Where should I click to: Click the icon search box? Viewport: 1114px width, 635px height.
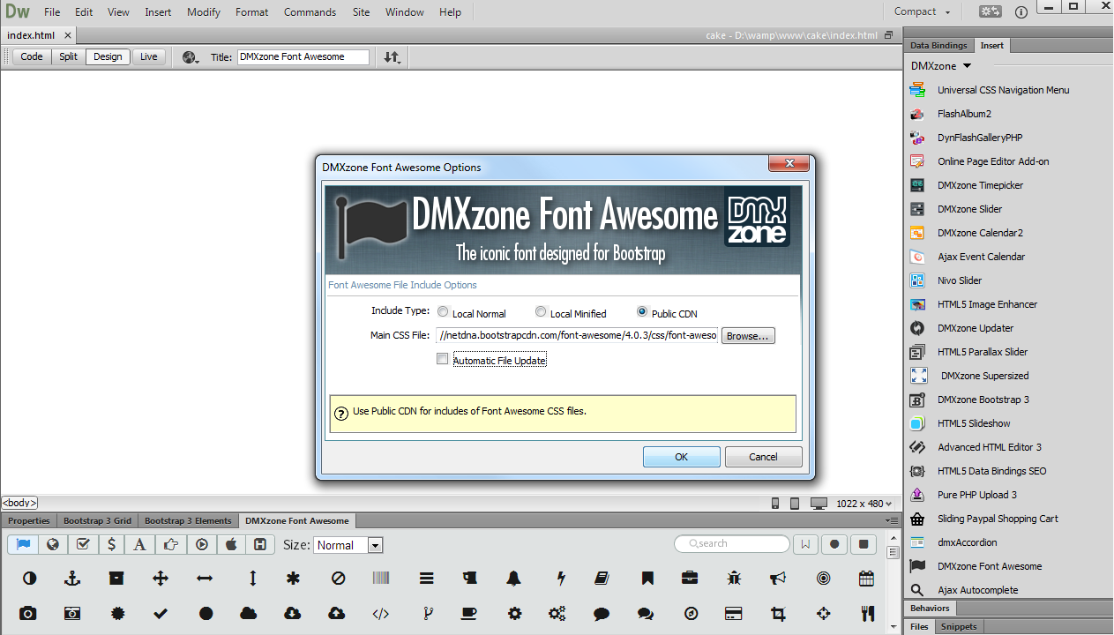(731, 543)
